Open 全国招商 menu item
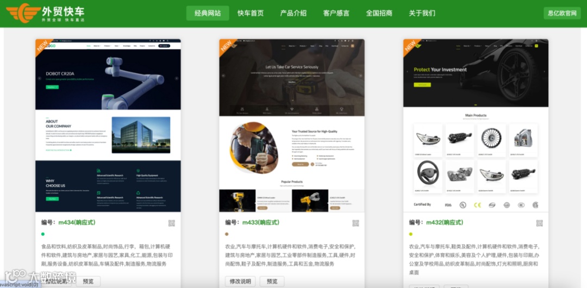This screenshot has width=587, height=288. pyautogui.click(x=379, y=13)
